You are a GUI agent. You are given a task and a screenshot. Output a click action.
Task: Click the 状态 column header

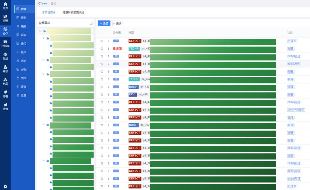point(290,33)
